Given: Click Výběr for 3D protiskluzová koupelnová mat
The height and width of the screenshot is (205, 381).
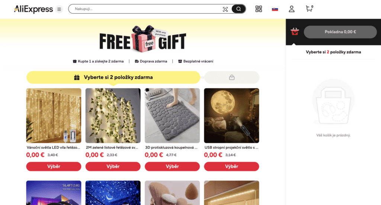Looking at the screenshot, I should click(172, 166).
